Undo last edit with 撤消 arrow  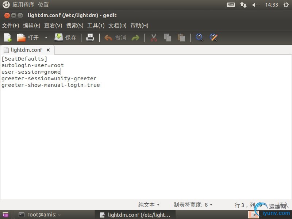[115, 38]
